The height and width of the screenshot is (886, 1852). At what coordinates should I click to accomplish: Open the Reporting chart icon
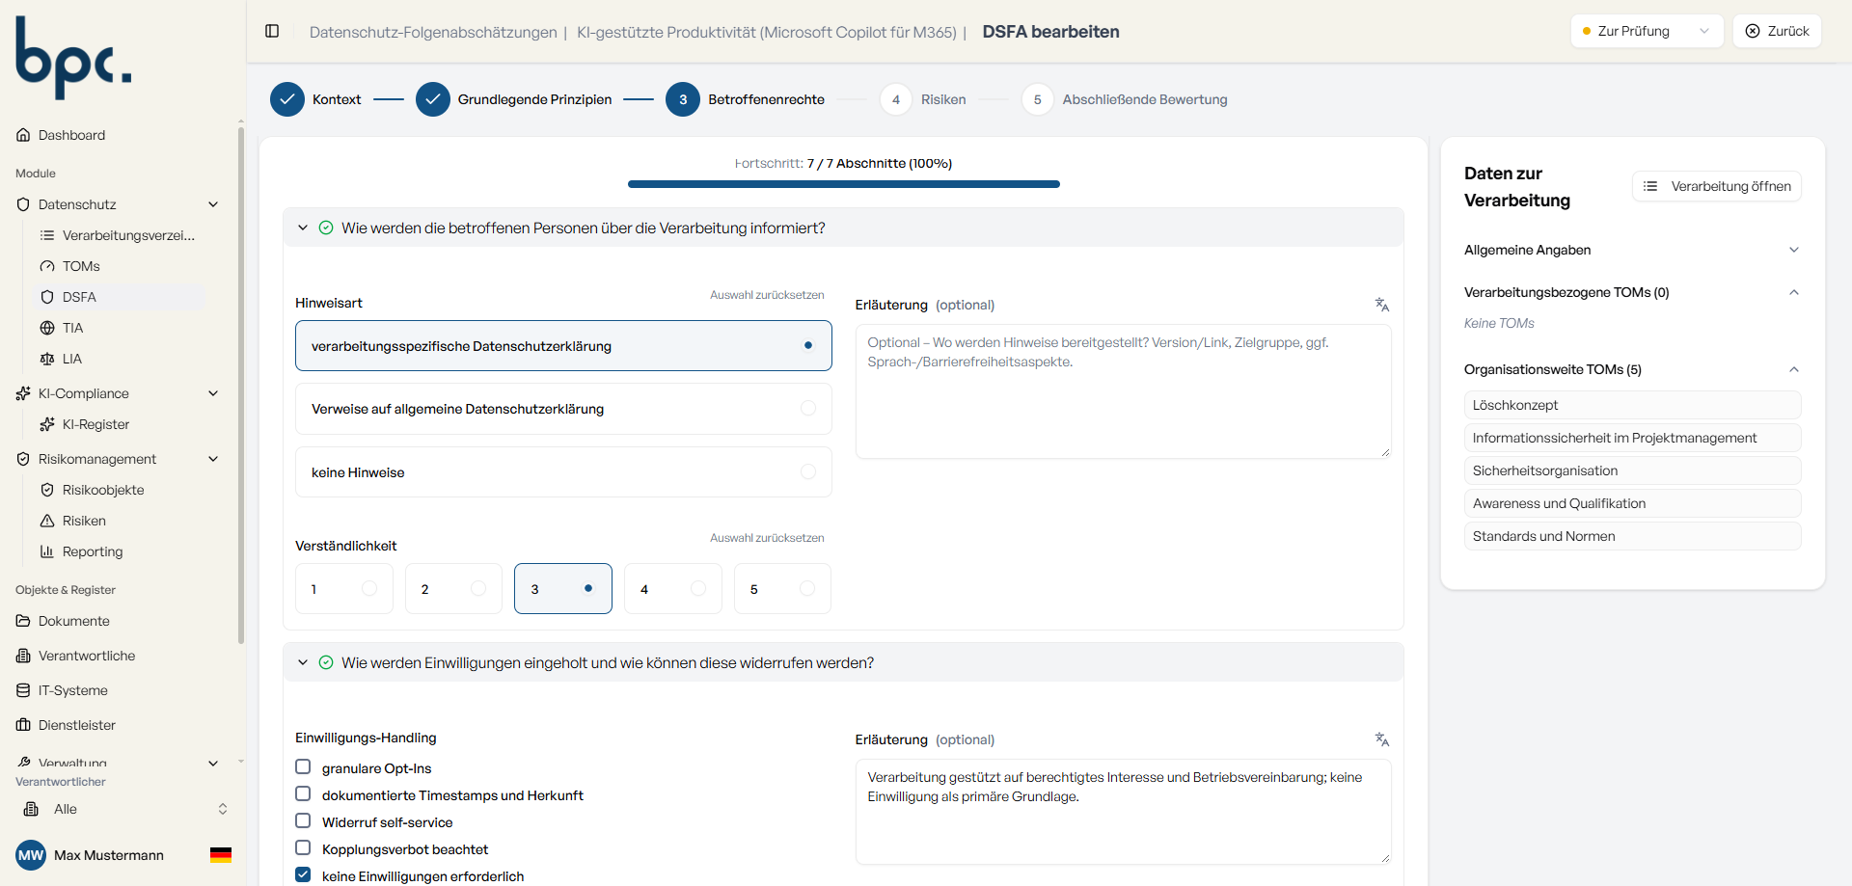(47, 551)
